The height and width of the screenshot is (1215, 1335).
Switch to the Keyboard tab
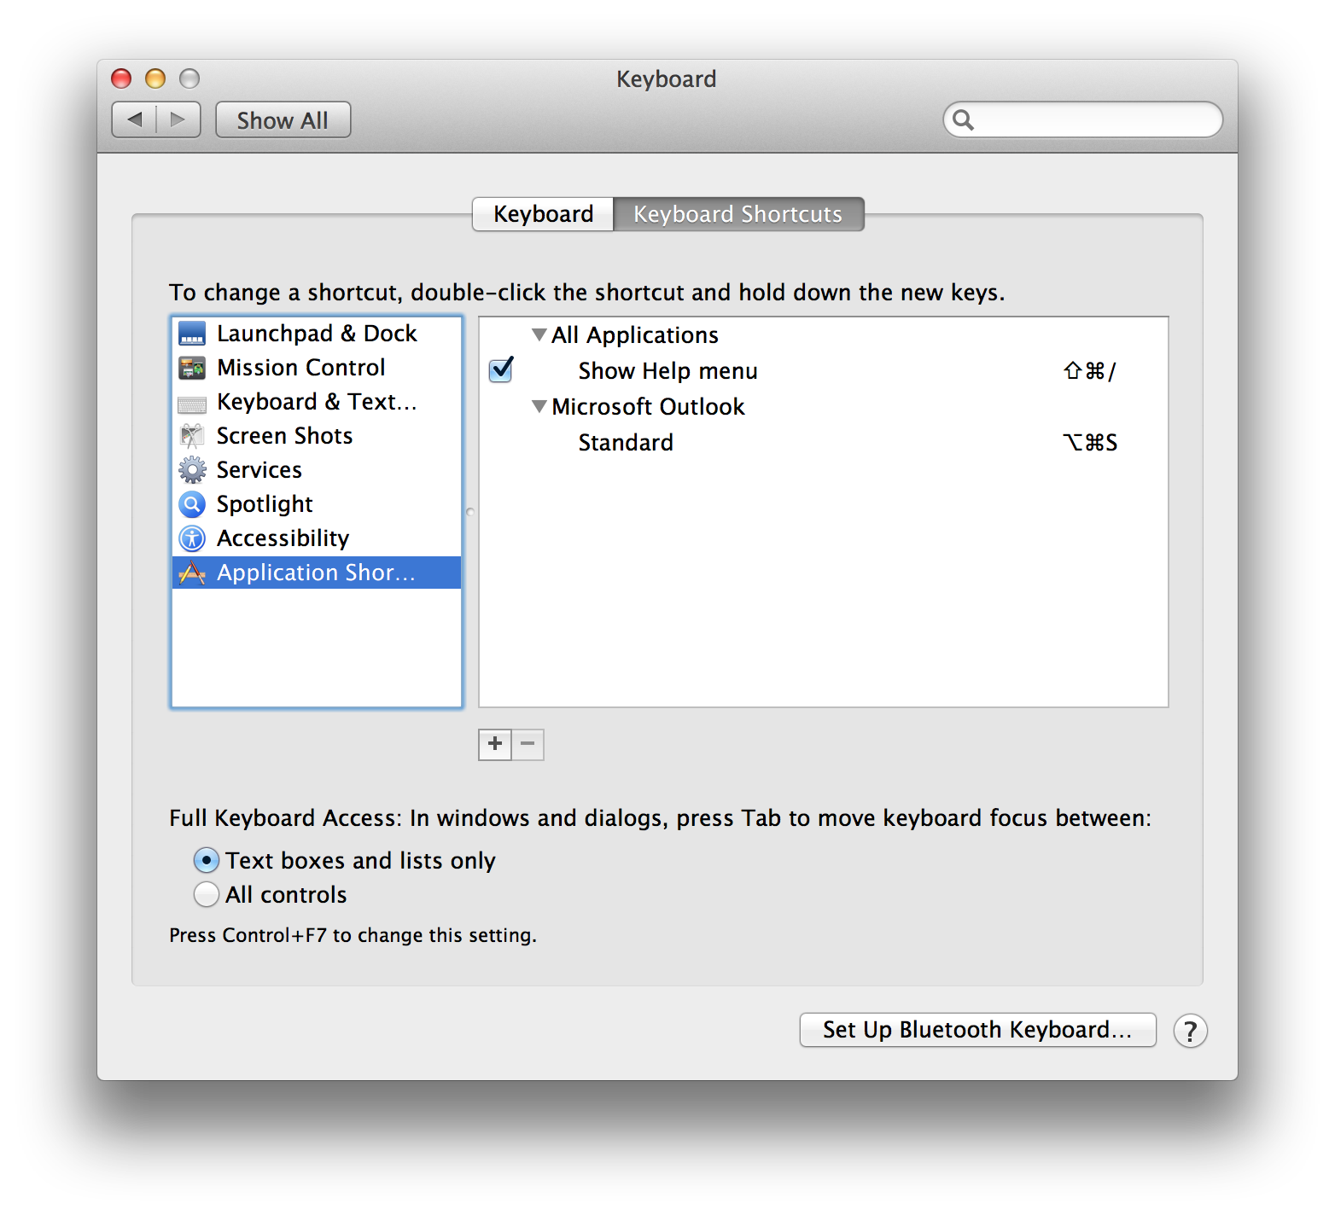tap(543, 214)
